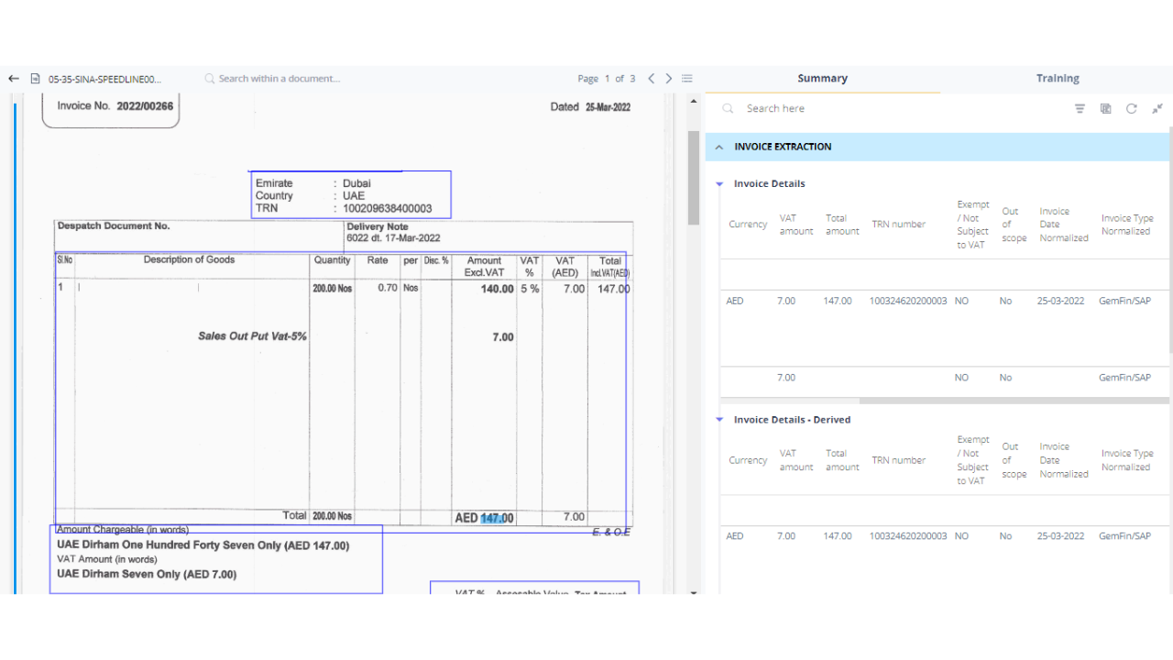
Task: Switch to the Training tab
Action: [x=1058, y=79]
